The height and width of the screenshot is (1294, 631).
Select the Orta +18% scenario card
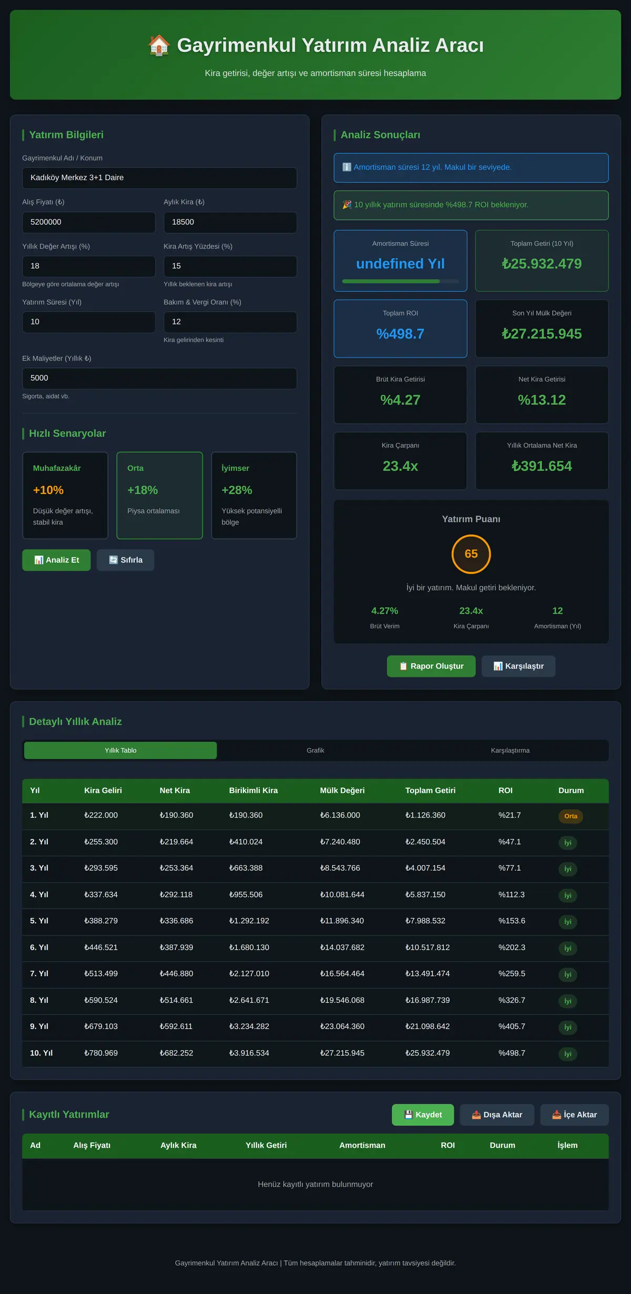click(x=159, y=495)
